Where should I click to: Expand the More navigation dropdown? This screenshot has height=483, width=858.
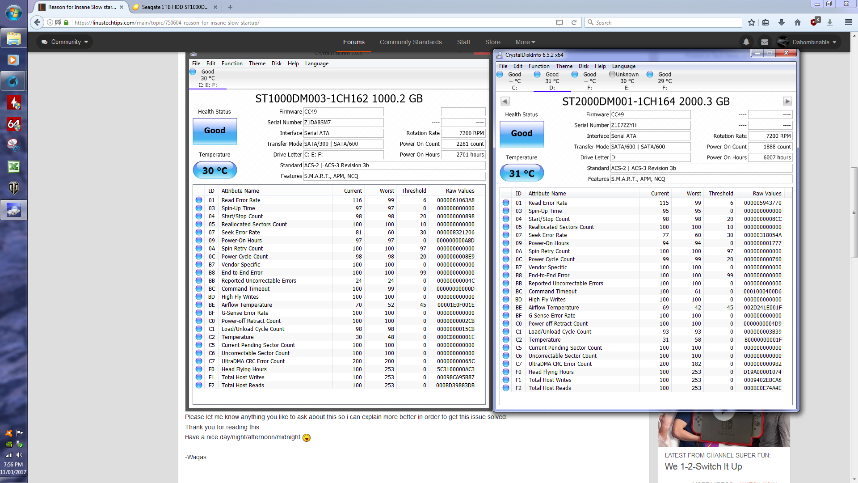point(525,42)
